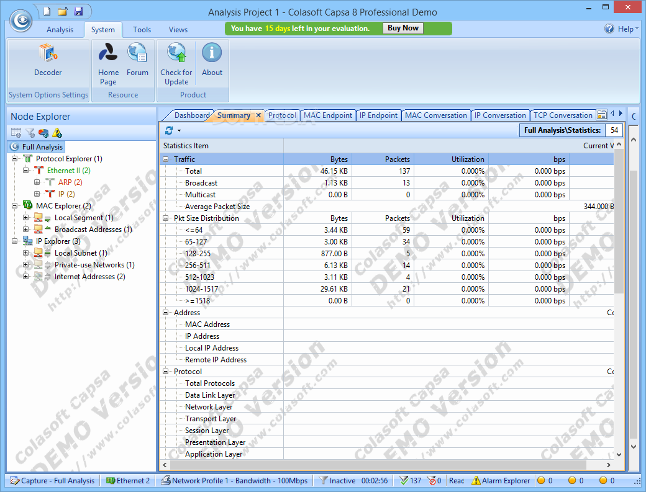Collapse the Address statistics group
This screenshot has height=492, width=646.
tap(166, 313)
